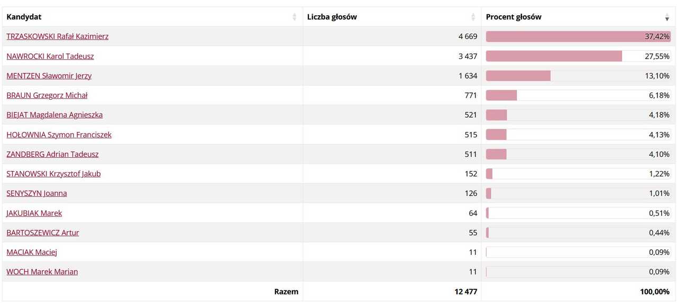Click Trzaskowski's 37,42% percentage bar

[578, 36]
